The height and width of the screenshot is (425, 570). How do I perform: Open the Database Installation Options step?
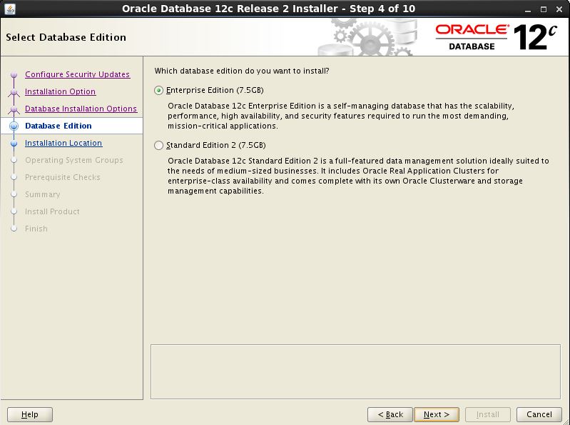pyautogui.click(x=81, y=109)
